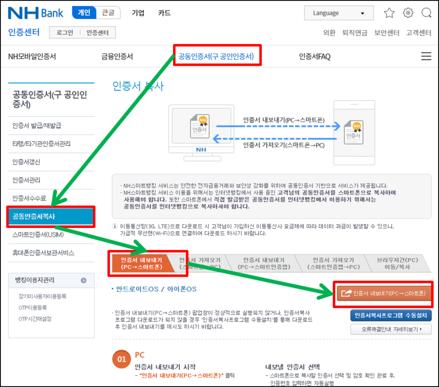Select the 인증서 내보내기 (PC→스마트폰) tab
The height and width of the screenshot is (387, 439).
pyautogui.click(x=142, y=264)
